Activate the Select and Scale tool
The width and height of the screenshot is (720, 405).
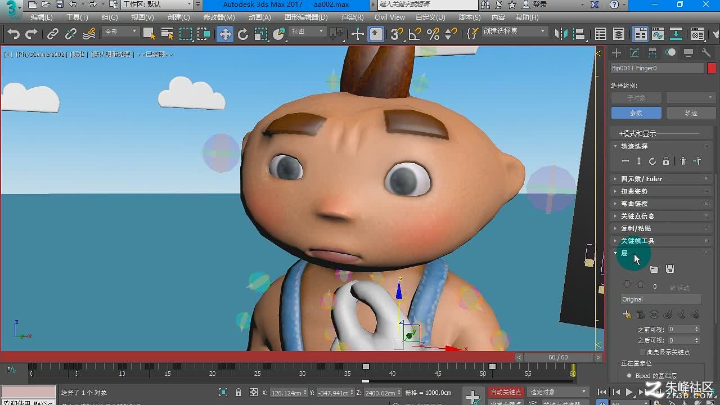point(261,34)
